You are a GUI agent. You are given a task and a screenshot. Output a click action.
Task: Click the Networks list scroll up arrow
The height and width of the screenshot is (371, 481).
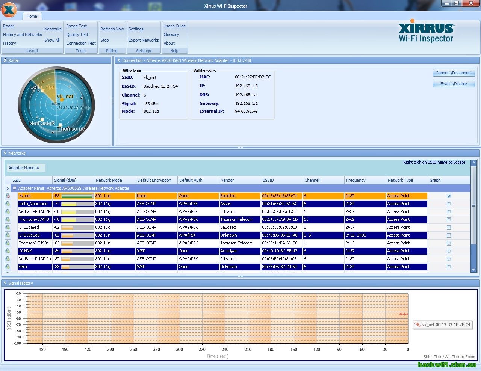473,163
